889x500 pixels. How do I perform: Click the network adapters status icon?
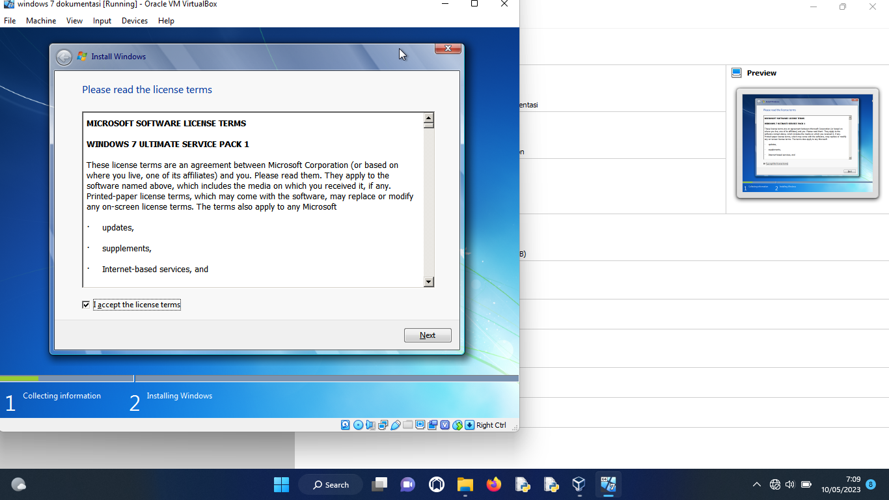click(383, 425)
